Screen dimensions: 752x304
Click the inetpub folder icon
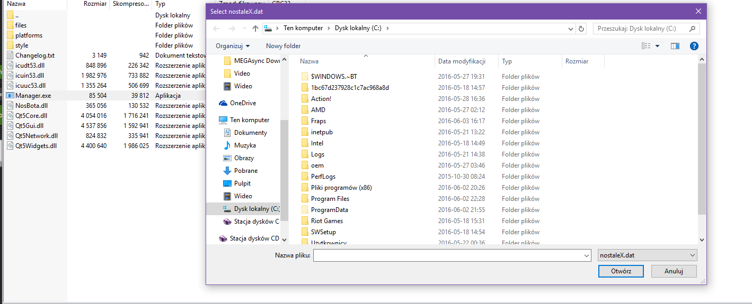click(305, 132)
